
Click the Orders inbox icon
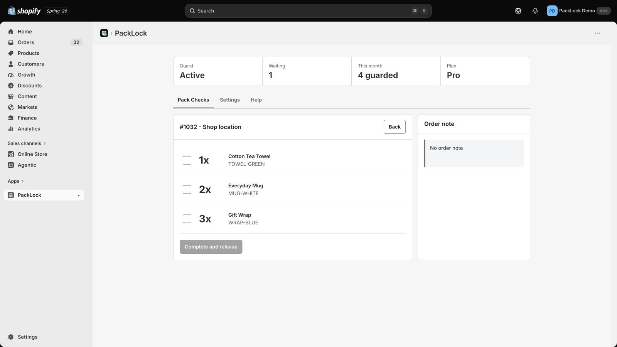(x=11, y=42)
